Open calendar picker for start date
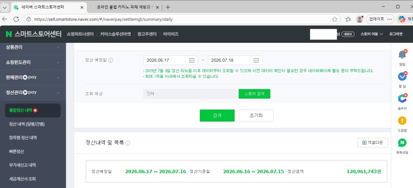 click(192, 60)
